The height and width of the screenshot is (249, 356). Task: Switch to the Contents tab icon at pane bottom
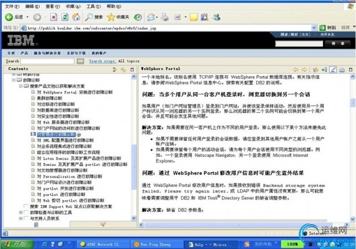(36, 224)
